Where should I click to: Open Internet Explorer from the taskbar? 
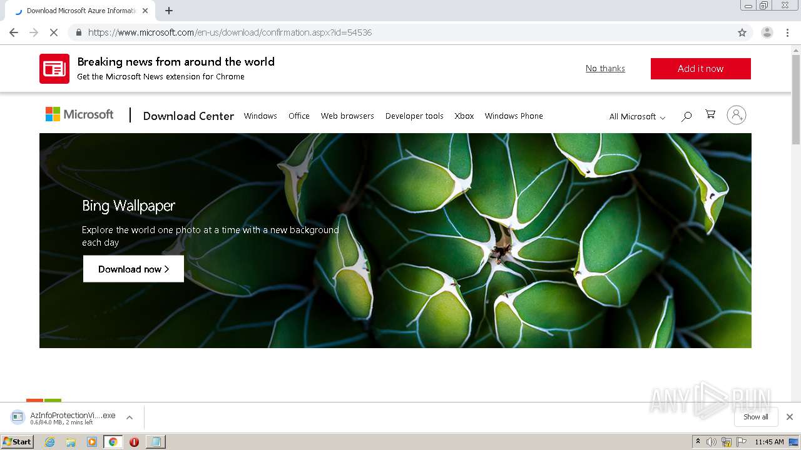tap(50, 442)
